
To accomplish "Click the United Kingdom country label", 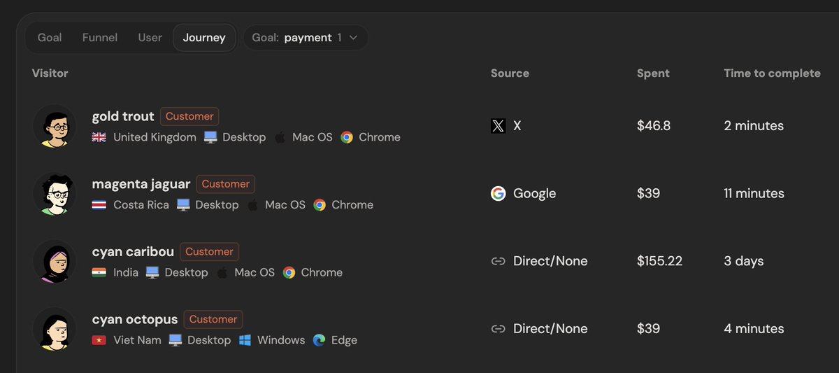I will pyautogui.click(x=155, y=137).
